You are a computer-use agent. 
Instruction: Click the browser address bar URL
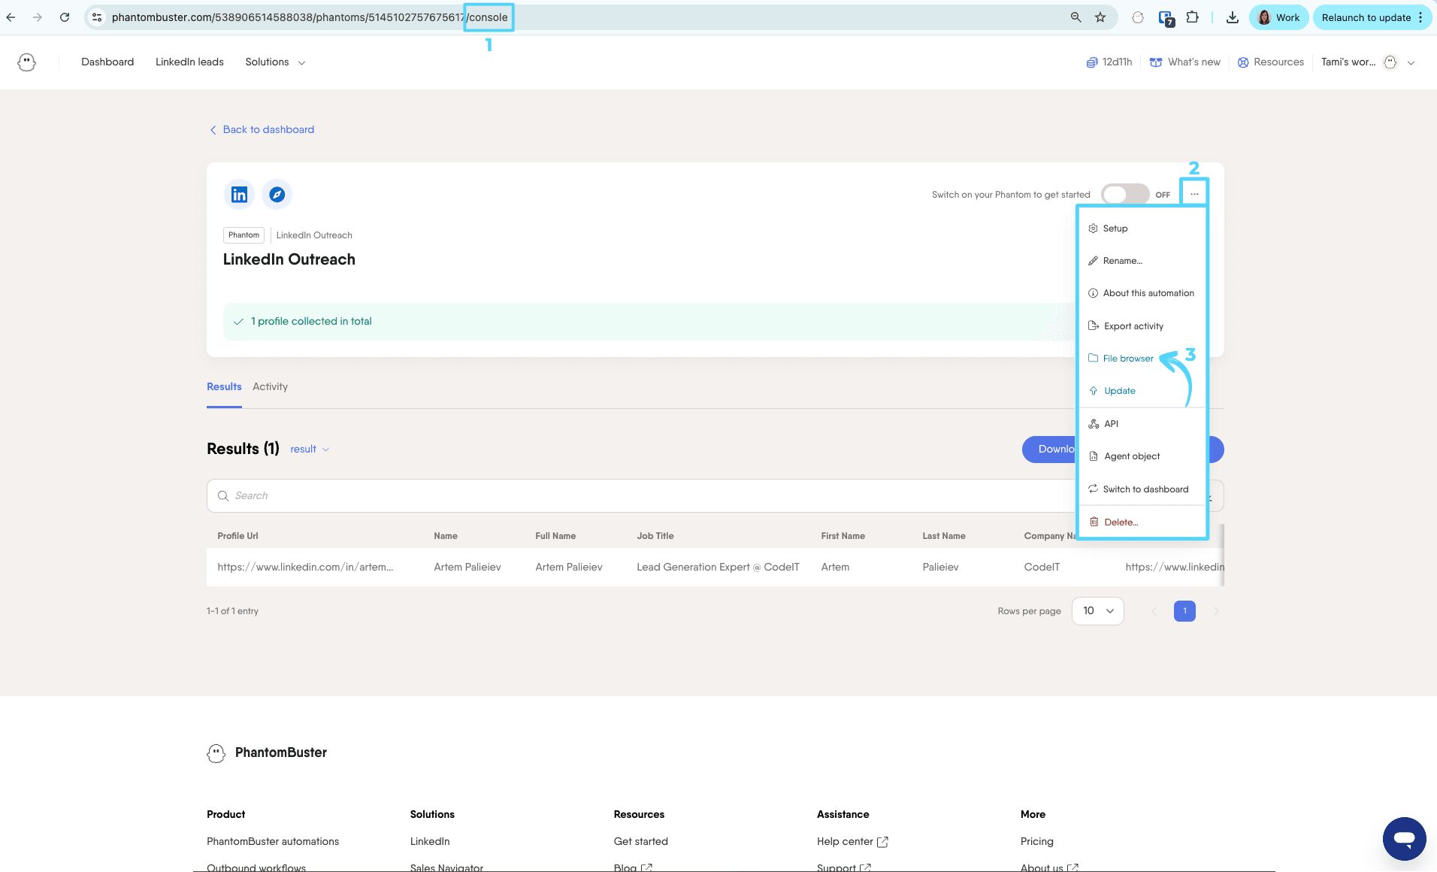[310, 17]
